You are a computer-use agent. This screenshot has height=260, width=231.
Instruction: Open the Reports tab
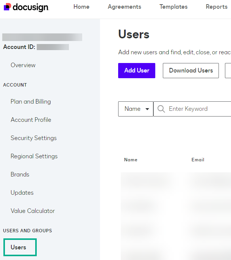[x=217, y=7]
